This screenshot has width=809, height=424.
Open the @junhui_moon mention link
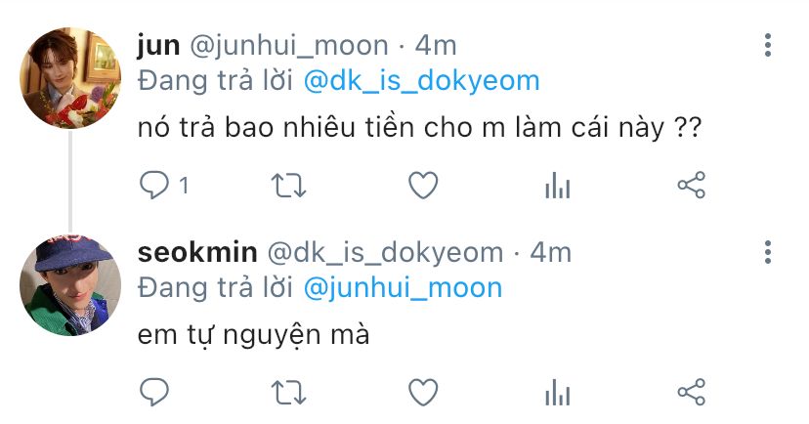pyautogui.click(x=403, y=288)
